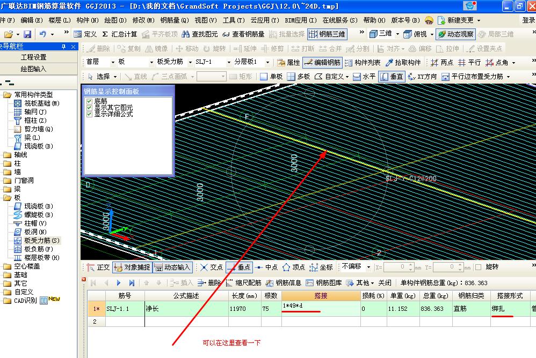Click 新建变更 button

click(x=459, y=20)
